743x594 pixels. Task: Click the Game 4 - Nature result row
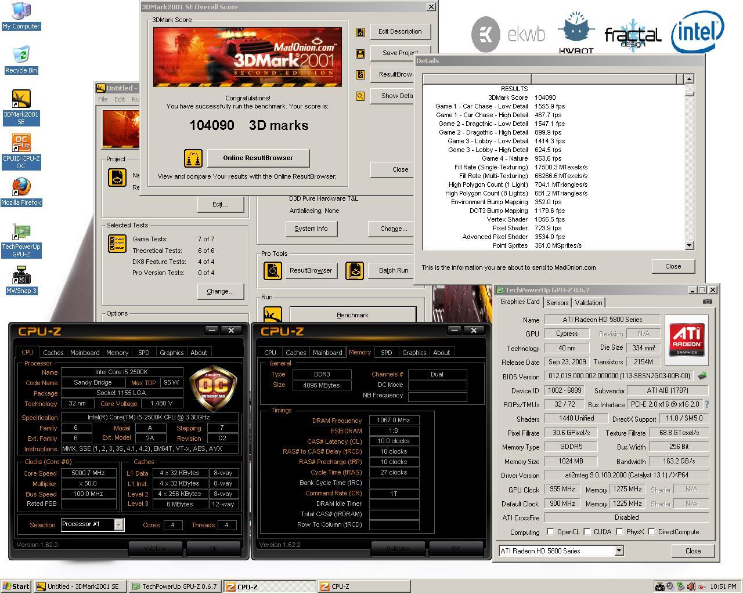click(x=553, y=158)
